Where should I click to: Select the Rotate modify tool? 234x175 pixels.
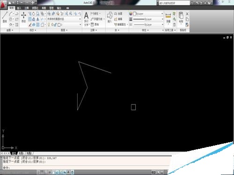33,14
